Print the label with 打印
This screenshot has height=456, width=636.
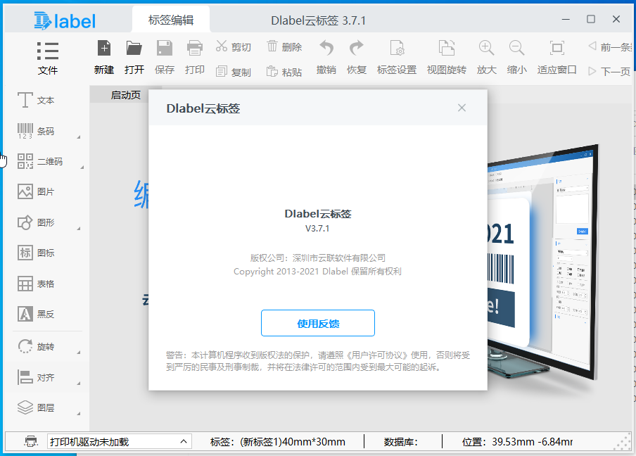pyautogui.click(x=195, y=58)
